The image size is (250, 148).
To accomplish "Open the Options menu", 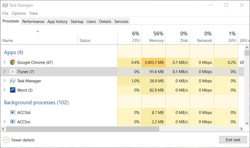I will [x=19, y=13].
